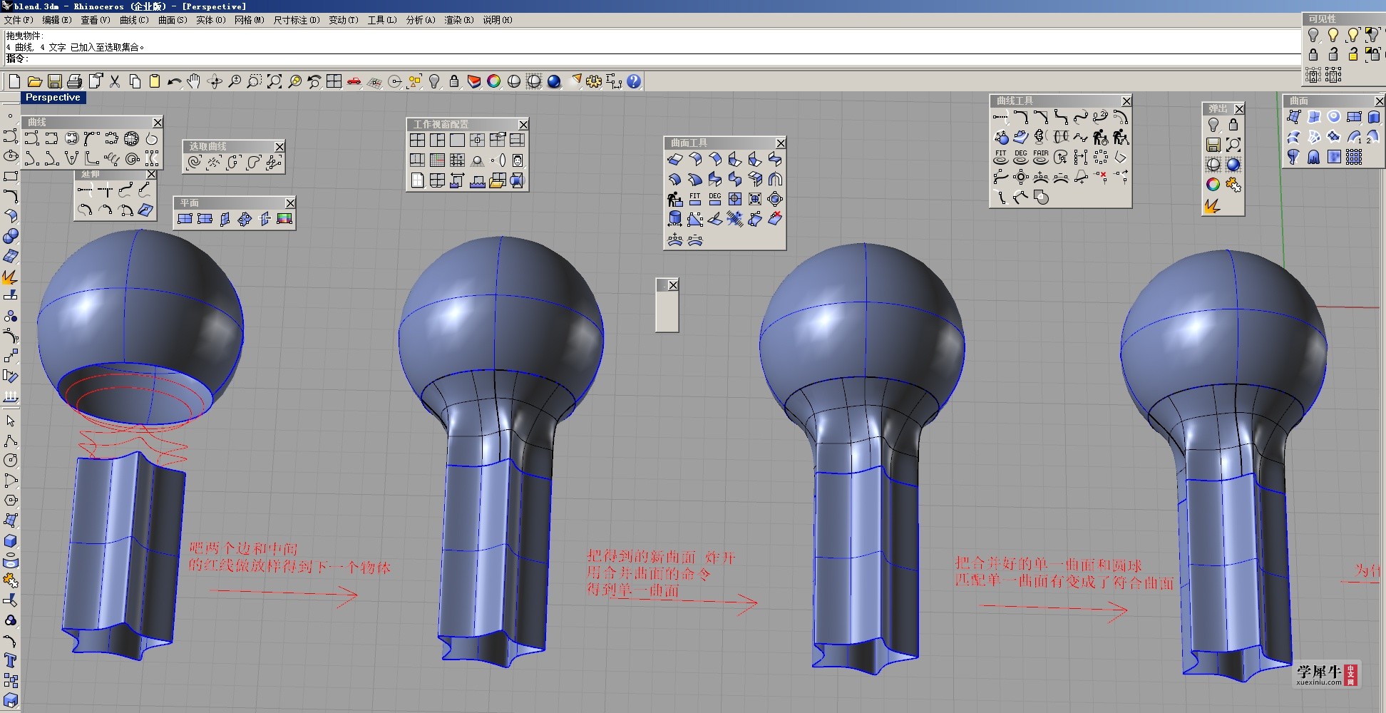
Task: Click the Four Viewports icon in main toolbar
Action: (334, 81)
